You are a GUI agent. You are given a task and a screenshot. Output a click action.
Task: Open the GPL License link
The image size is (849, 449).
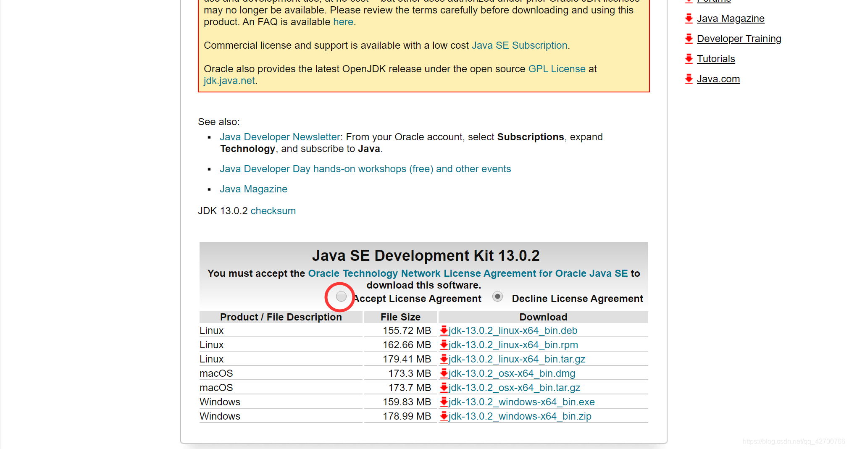pyautogui.click(x=557, y=69)
